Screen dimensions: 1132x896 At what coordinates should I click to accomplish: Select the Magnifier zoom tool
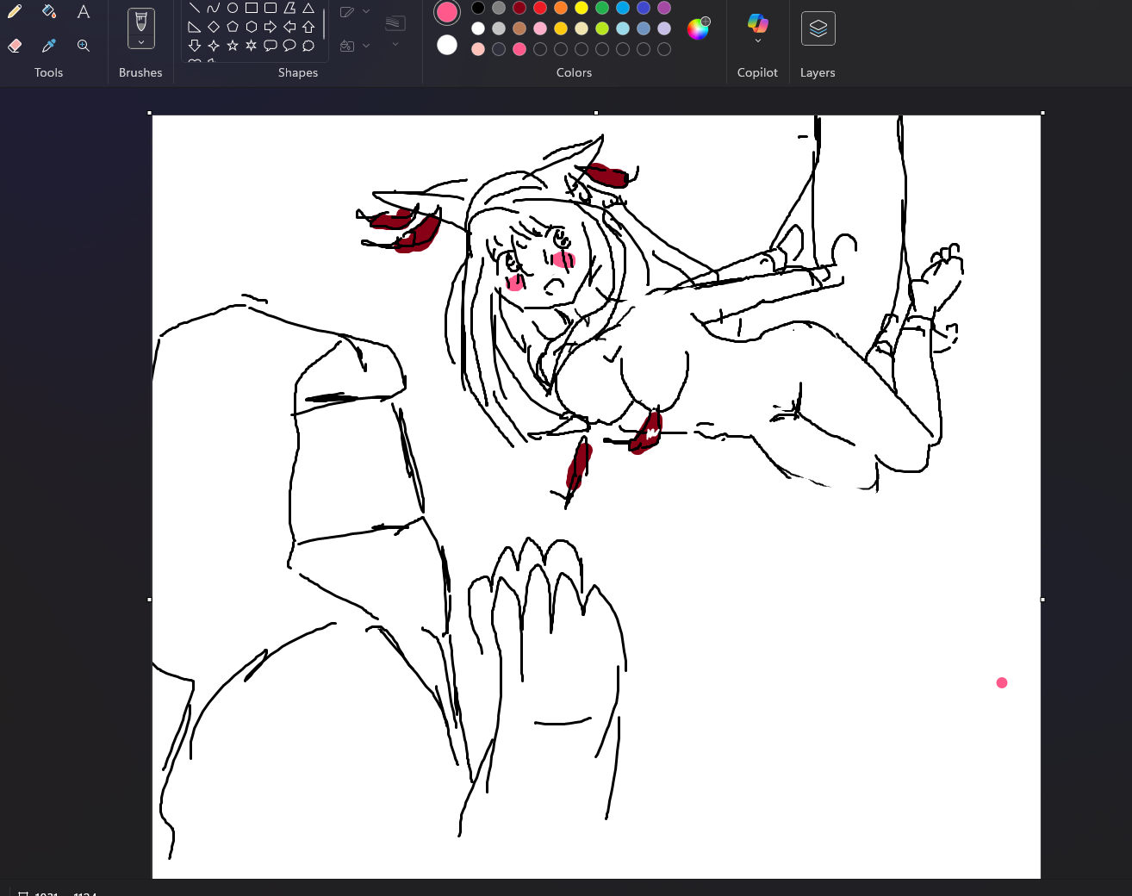tap(84, 46)
